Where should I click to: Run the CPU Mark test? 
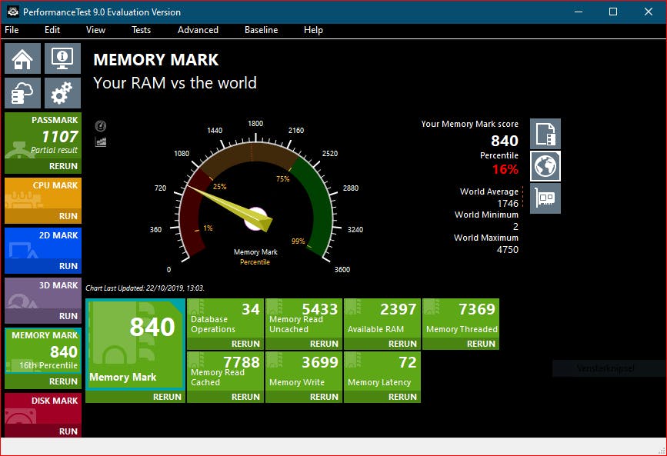(x=68, y=216)
